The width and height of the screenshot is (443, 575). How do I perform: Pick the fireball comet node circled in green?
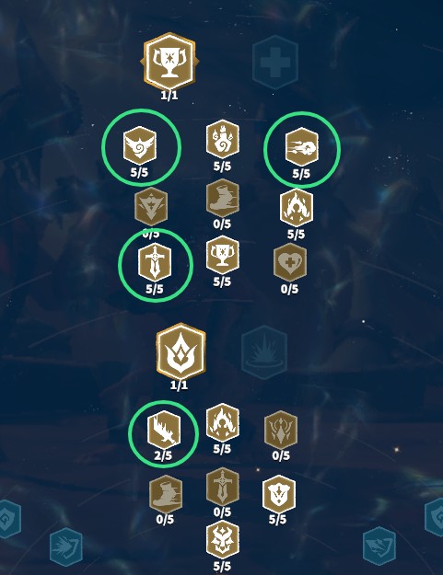(x=302, y=146)
